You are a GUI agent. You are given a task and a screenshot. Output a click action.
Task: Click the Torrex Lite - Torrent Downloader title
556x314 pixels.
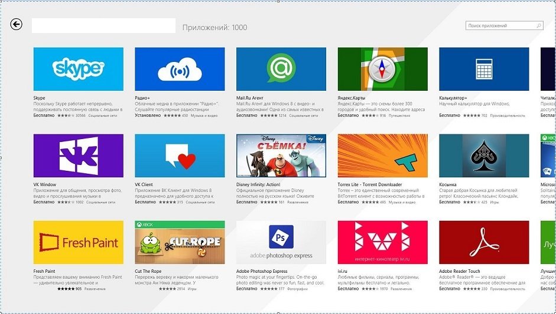(369, 184)
